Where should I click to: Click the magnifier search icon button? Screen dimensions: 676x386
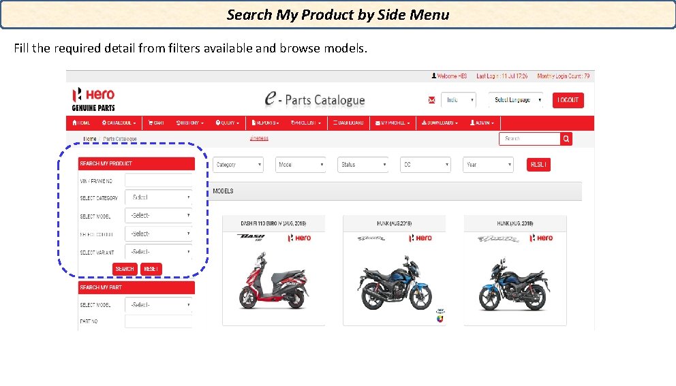tap(566, 139)
